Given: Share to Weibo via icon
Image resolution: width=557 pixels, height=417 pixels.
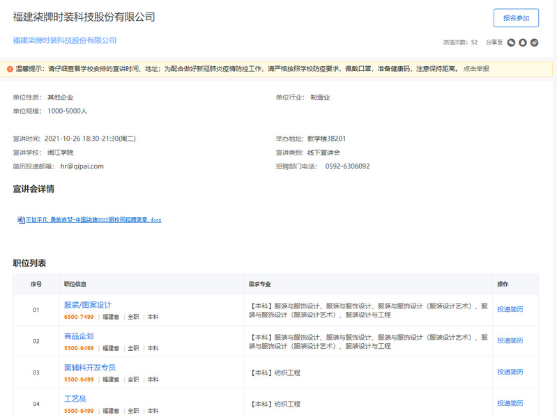Looking at the screenshot, I should [535, 42].
